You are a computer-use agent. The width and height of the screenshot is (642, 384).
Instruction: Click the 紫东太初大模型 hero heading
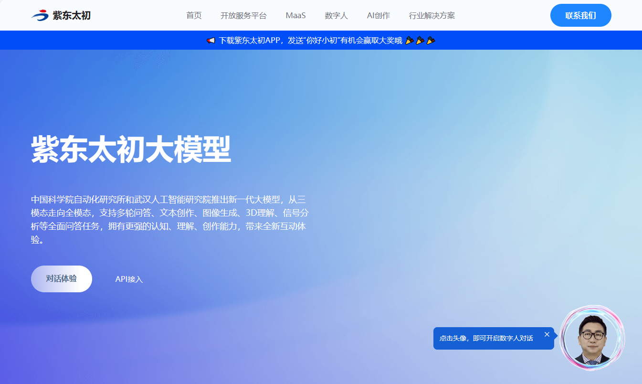(131, 149)
